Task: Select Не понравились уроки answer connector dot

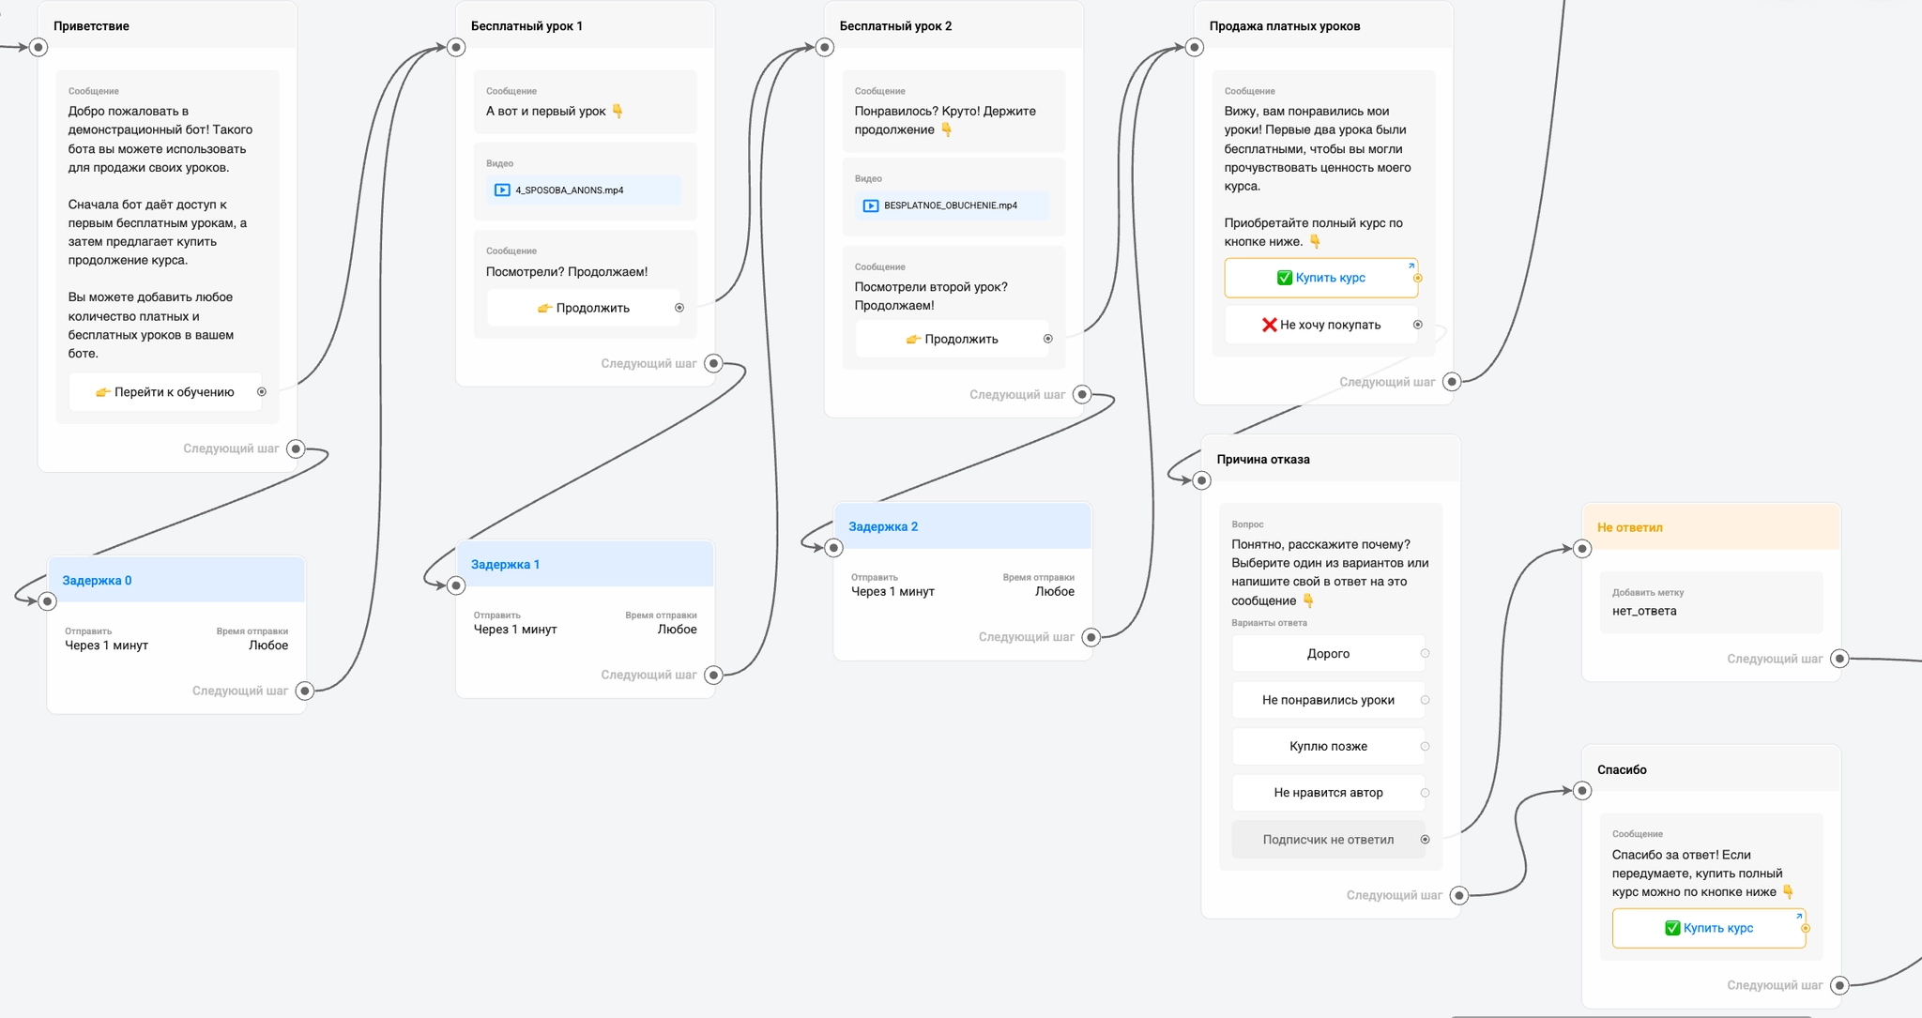Action: [x=1425, y=700]
